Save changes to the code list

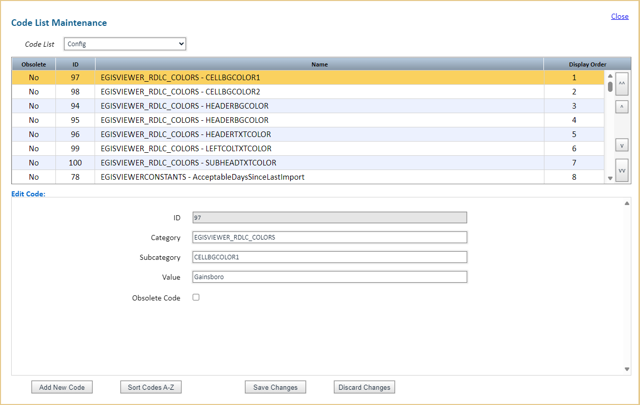275,387
